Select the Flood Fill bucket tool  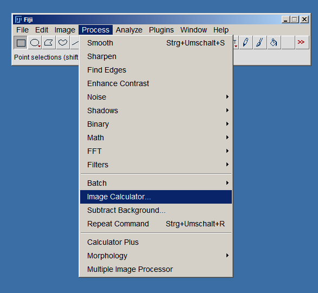coord(274,43)
